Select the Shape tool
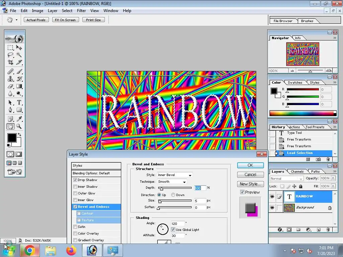 click(x=19, y=110)
